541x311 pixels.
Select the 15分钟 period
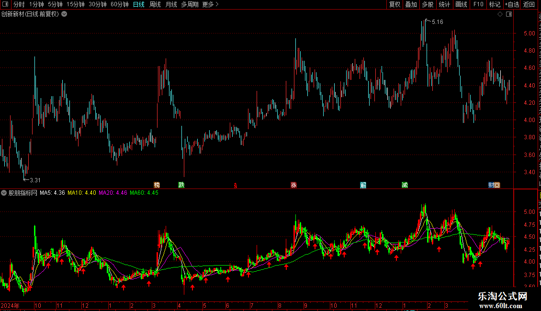click(x=76, y=4)
